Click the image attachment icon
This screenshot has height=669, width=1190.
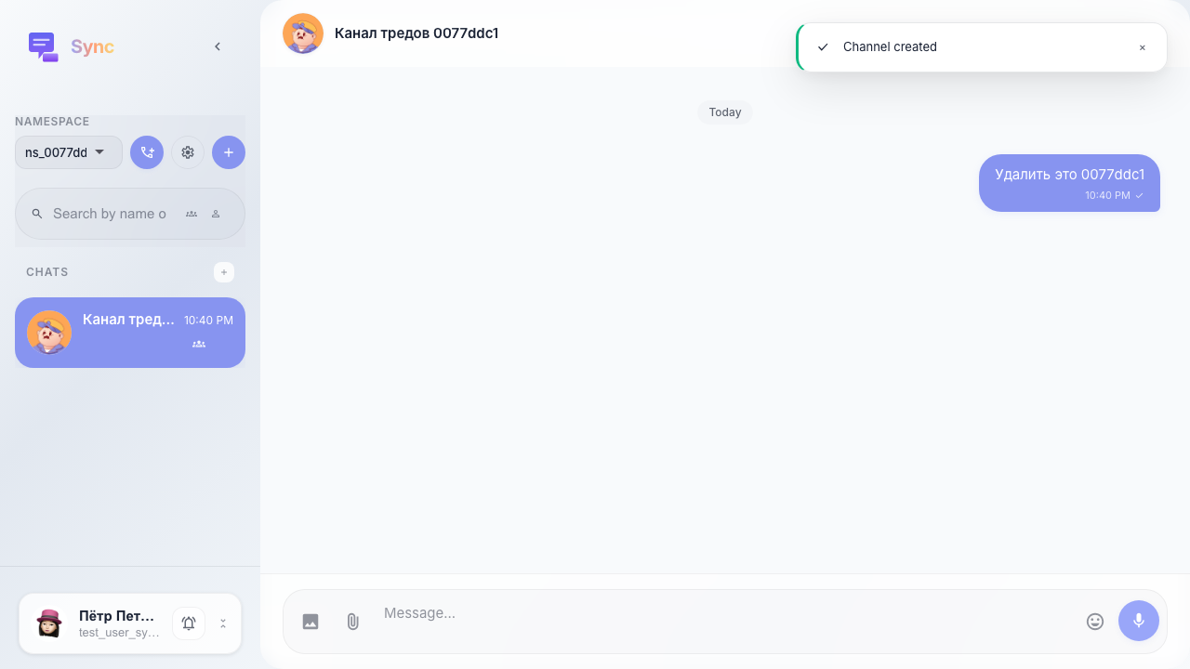pyautogui.click(x=311, y=622)
